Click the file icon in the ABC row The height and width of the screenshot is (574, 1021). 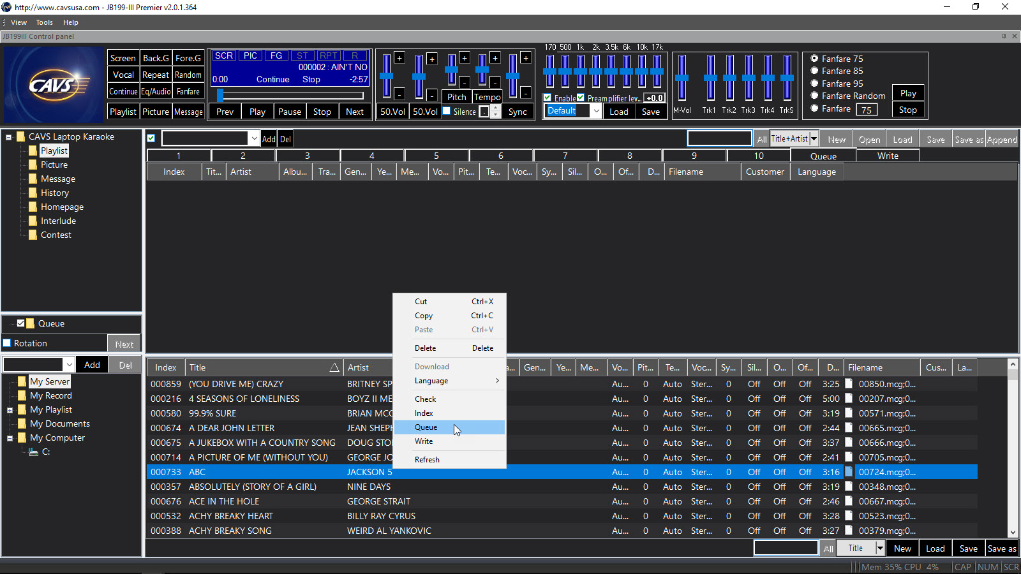point(849,472)
